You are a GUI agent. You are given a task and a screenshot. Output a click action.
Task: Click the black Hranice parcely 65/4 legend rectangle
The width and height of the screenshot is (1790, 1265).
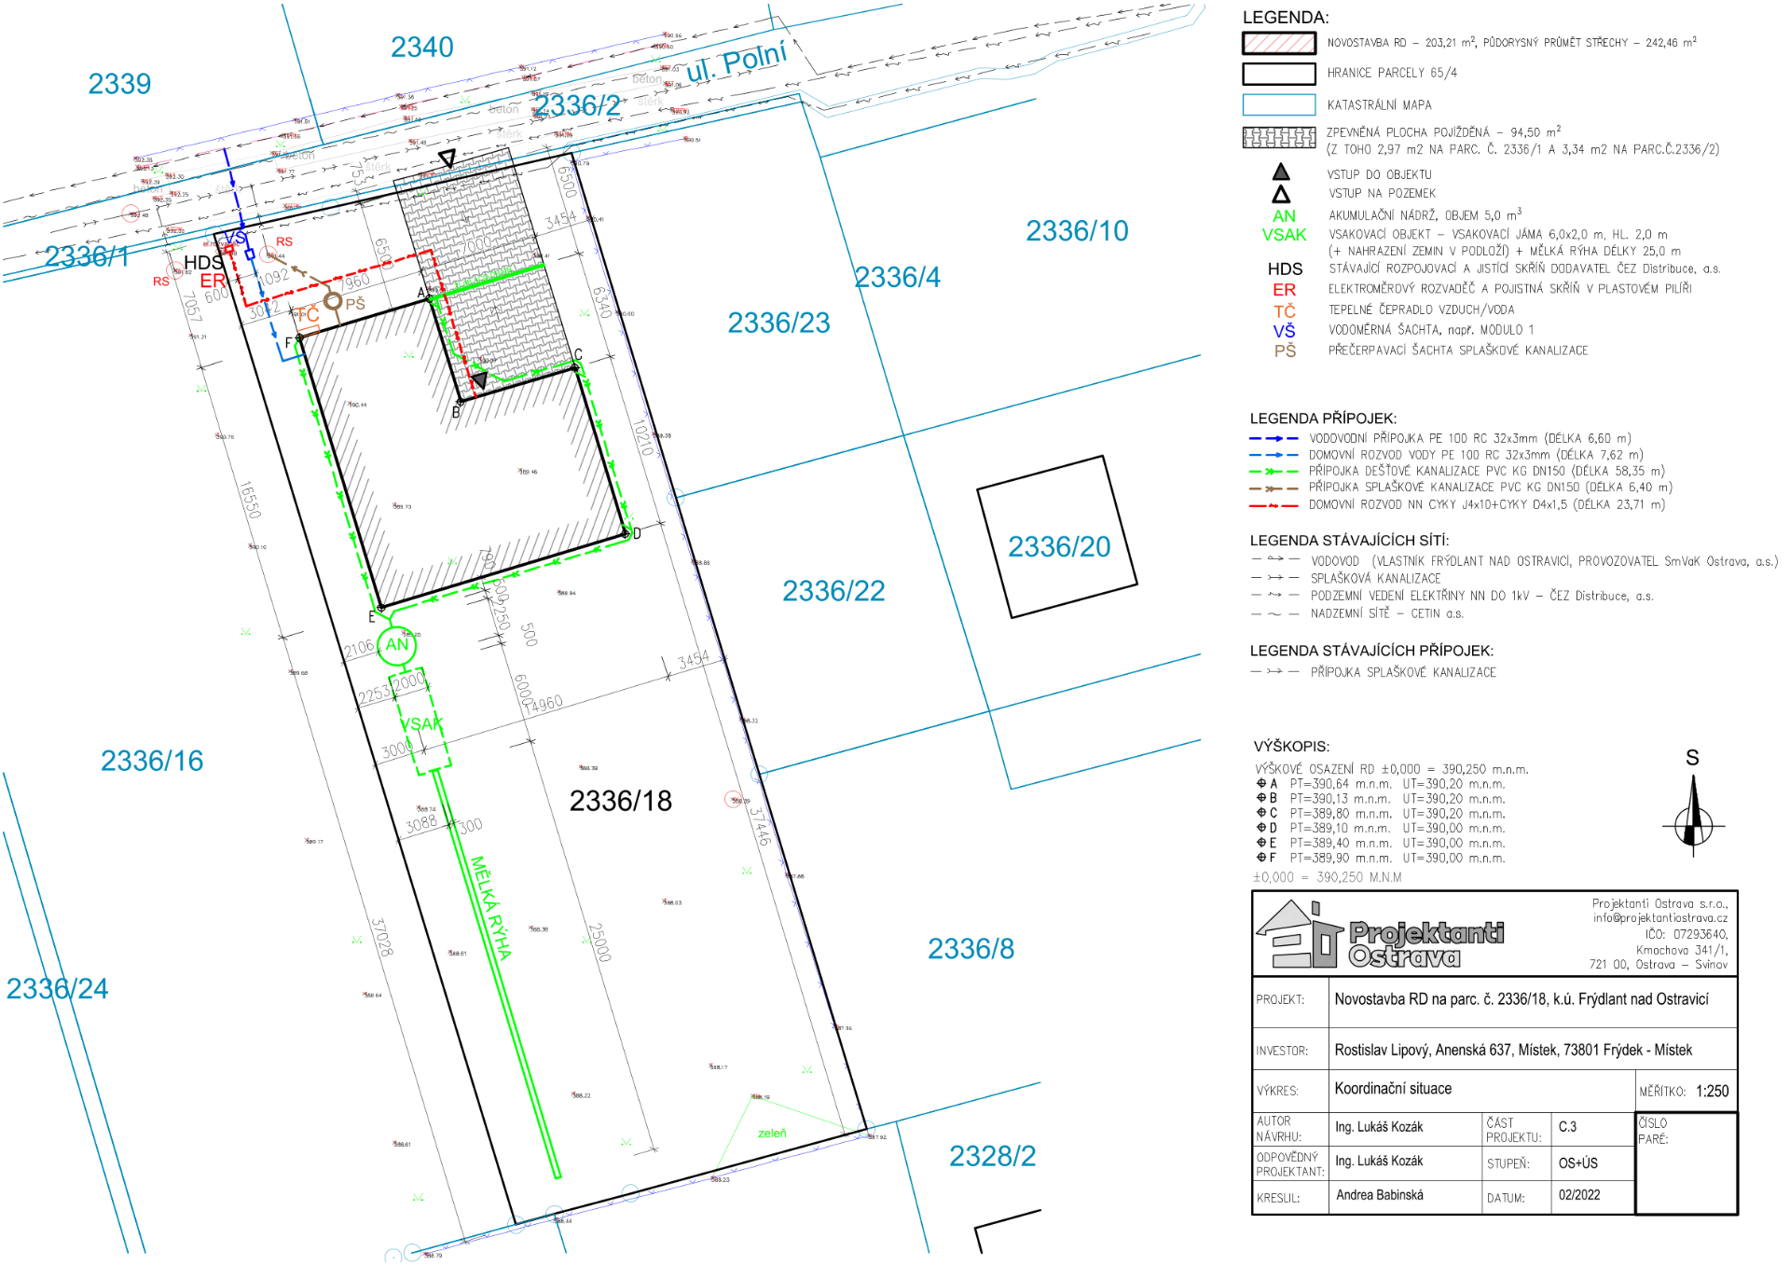tap(1278, 73)
